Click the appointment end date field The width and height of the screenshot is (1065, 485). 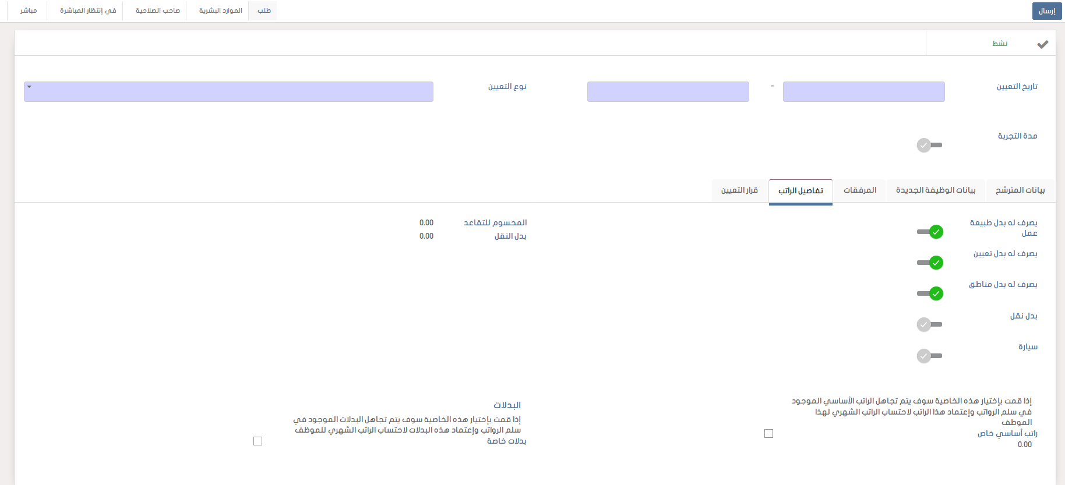pyautogui.click(x=668, y=92)
